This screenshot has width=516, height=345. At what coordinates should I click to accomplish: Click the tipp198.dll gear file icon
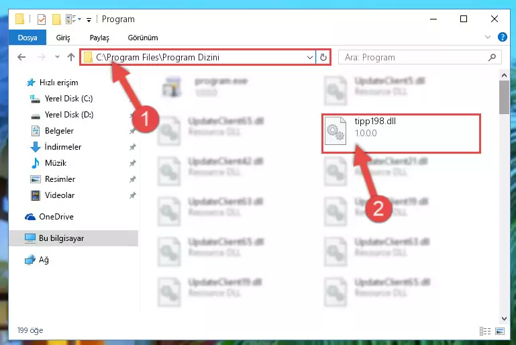point(336,132)
